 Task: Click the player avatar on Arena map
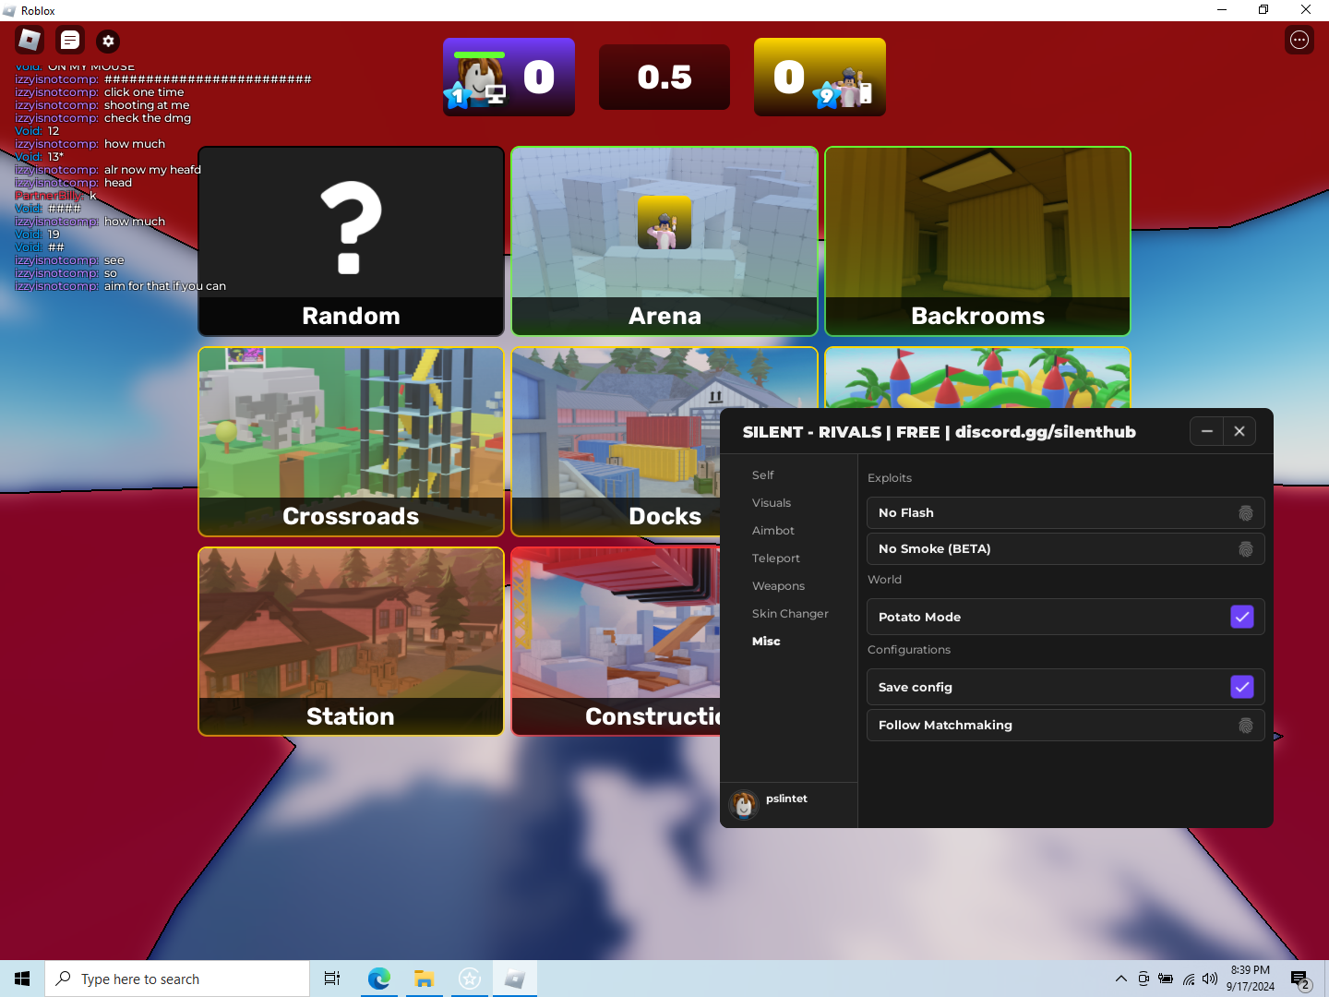pos(664,222)
